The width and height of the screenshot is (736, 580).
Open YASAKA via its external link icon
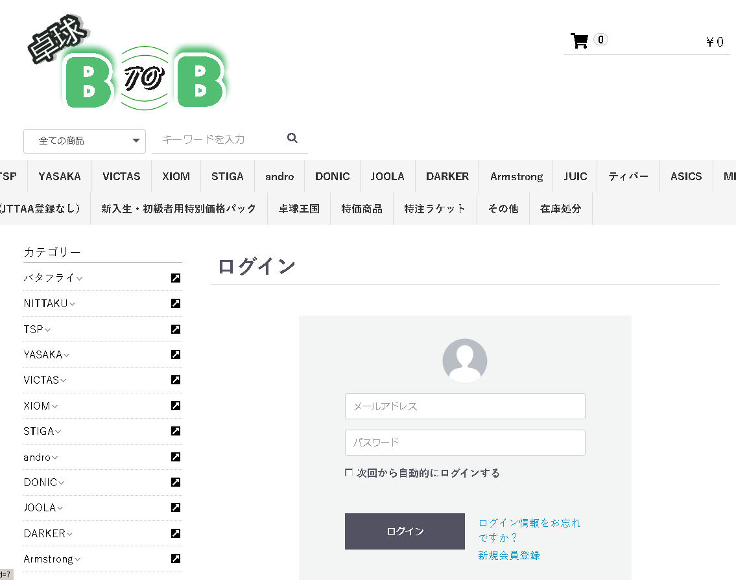coord(175,354)
